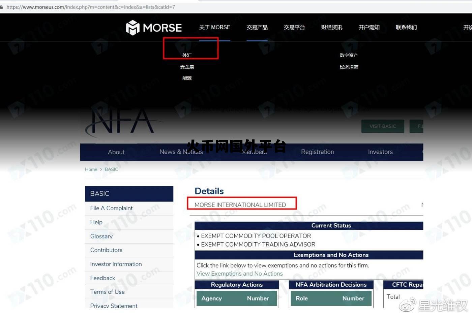Open the Investors NFA tab
Viewport: 472px width, 317px height.
(380, 152)
